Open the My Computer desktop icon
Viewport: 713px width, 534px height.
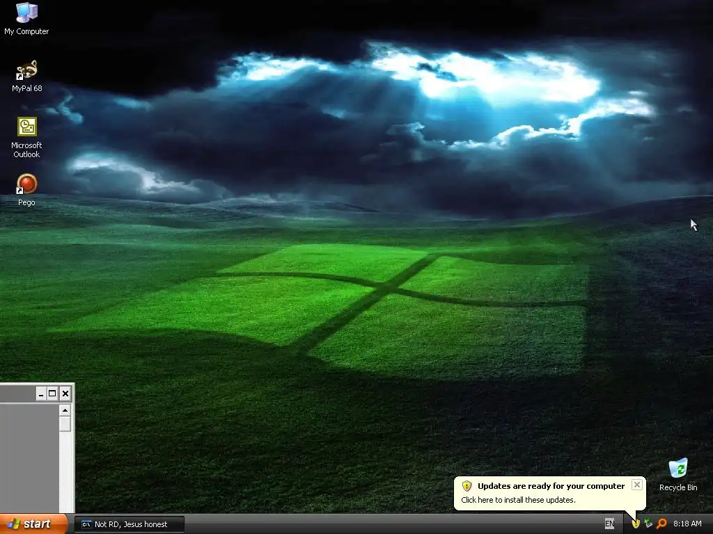coord(26,19)
